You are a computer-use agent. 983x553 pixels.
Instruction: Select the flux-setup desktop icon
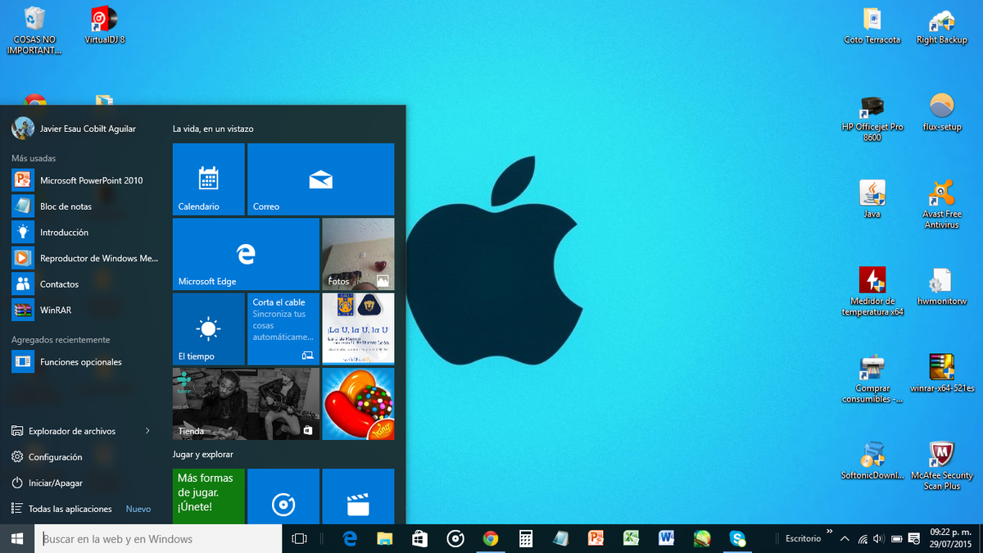(x=942, y=113)
